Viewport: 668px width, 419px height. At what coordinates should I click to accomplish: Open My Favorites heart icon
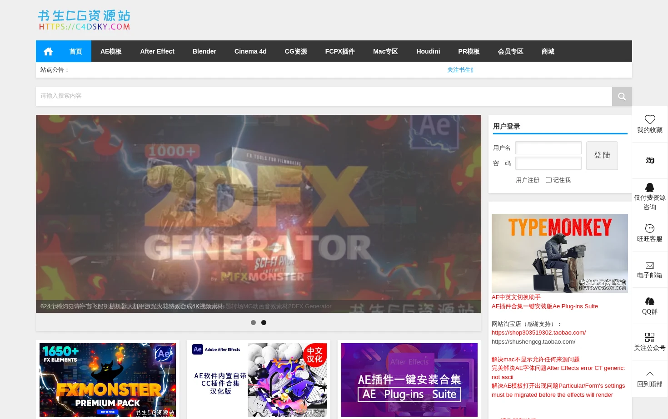(x=650, y=119)
